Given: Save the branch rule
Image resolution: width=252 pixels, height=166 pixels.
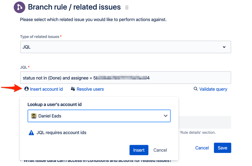Looking at the screenshot, I should point(222,148).
